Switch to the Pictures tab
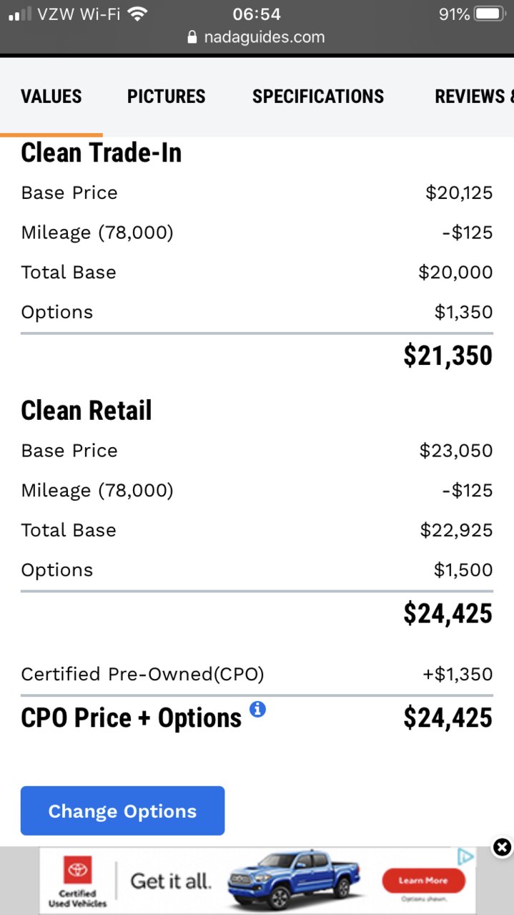Screen dimensions: 514x915 [x=167, y=97]
